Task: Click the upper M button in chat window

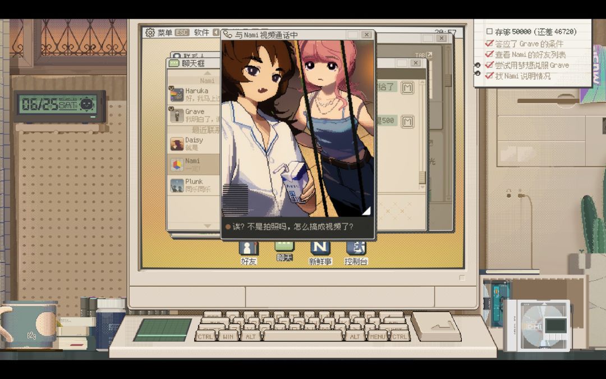Action: coord(407,88)
